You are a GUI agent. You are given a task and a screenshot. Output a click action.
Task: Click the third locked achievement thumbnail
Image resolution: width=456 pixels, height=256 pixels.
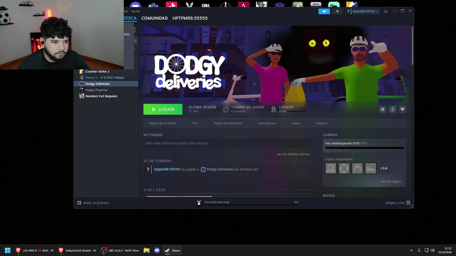pos(357,168)
